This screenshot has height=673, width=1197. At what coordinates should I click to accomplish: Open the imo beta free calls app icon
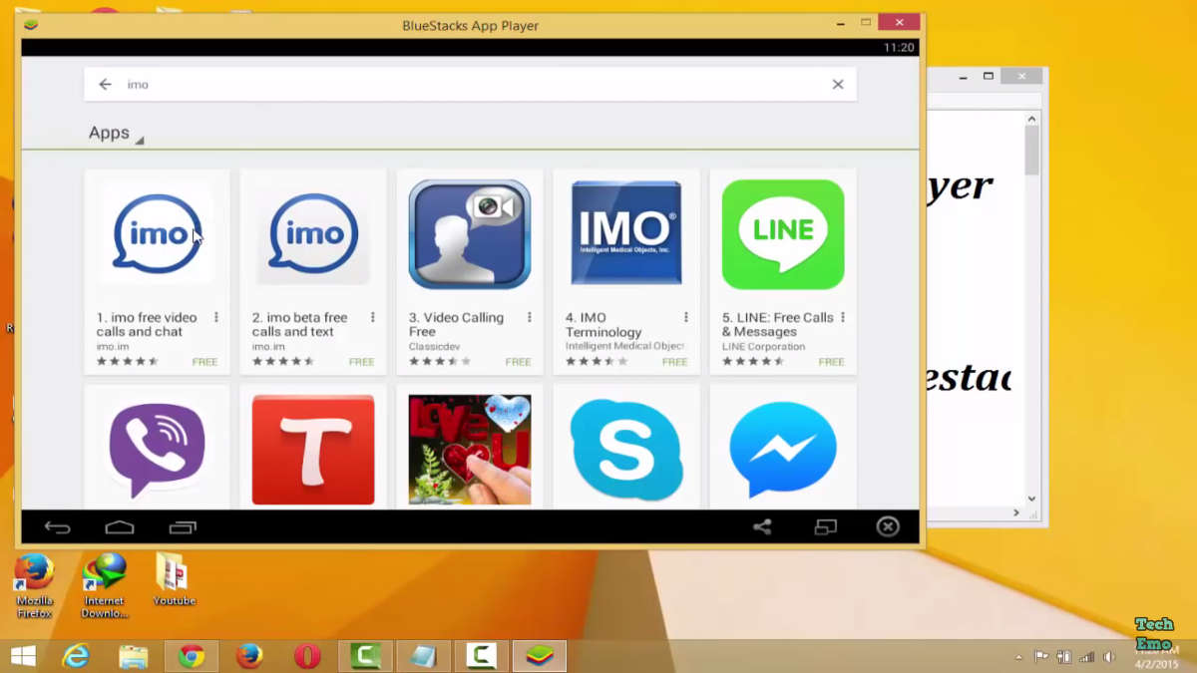[314, 233]
